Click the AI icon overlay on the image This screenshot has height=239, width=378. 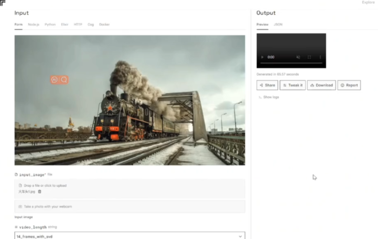55,80
